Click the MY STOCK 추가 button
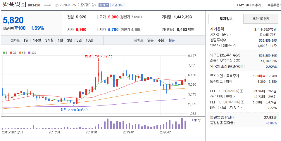The height and width of the screenshot is (141, 281). pyautogui.click(x=248, y=5)
